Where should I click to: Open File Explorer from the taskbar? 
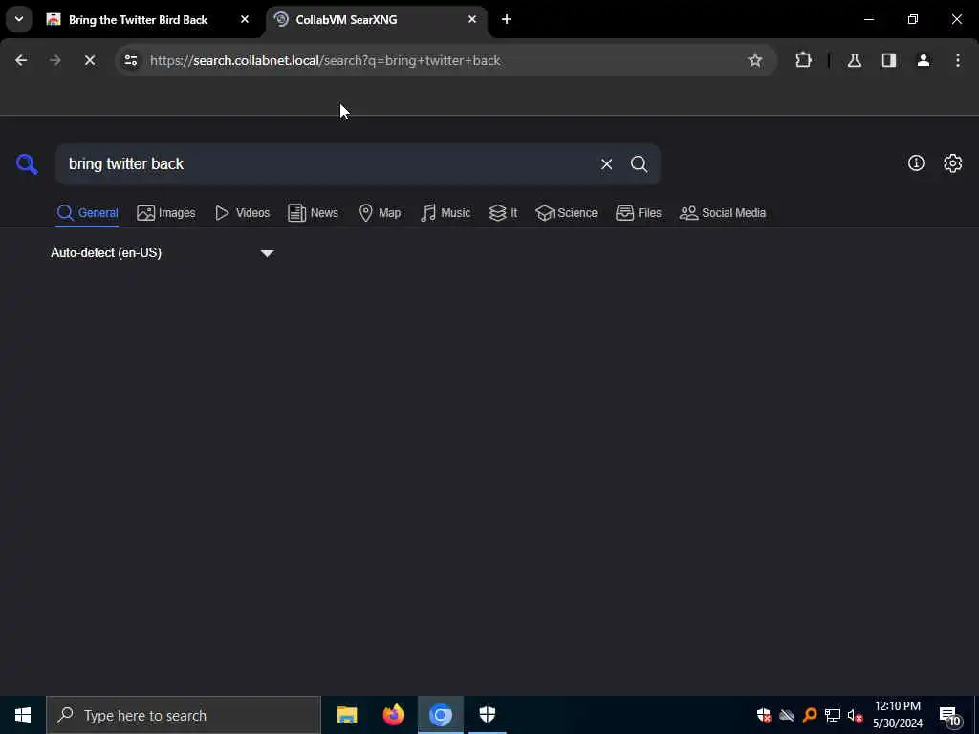click(346, 715)
